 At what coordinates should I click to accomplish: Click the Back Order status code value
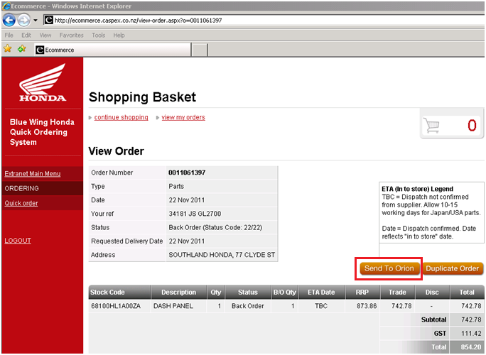pos(215,227)
